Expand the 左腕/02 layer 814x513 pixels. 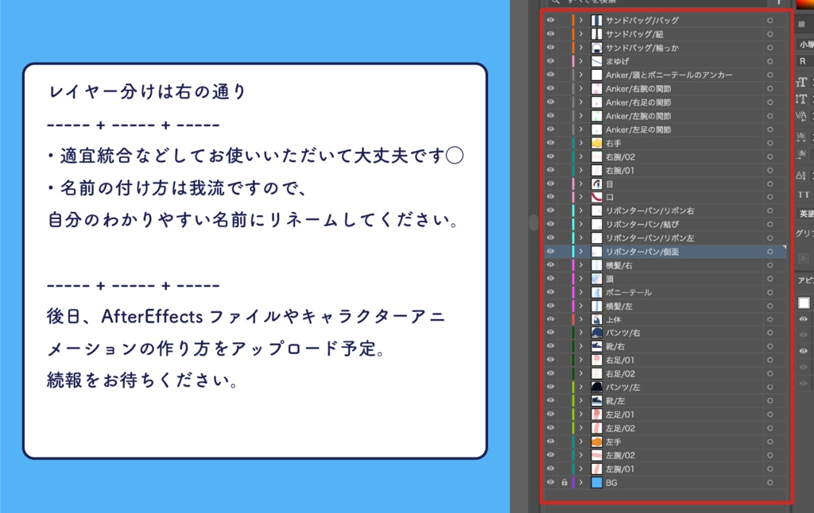(x=581, y=455)
